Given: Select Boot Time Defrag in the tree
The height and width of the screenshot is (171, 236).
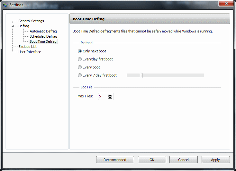Looking at the screenshot, I should tap(43, 41).
